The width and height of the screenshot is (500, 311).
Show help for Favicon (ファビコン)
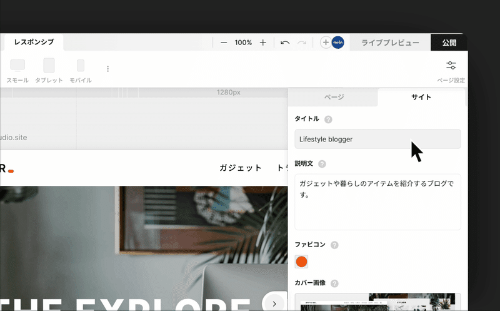pos(334,245)
